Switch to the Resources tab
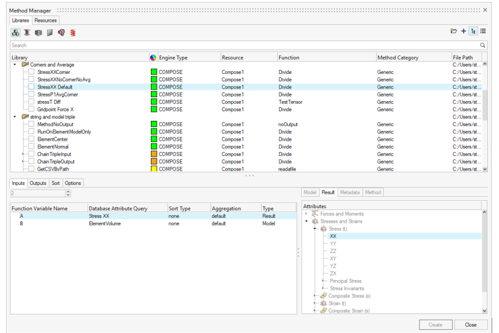Screen dimensions: 499x333 (46, 20)
